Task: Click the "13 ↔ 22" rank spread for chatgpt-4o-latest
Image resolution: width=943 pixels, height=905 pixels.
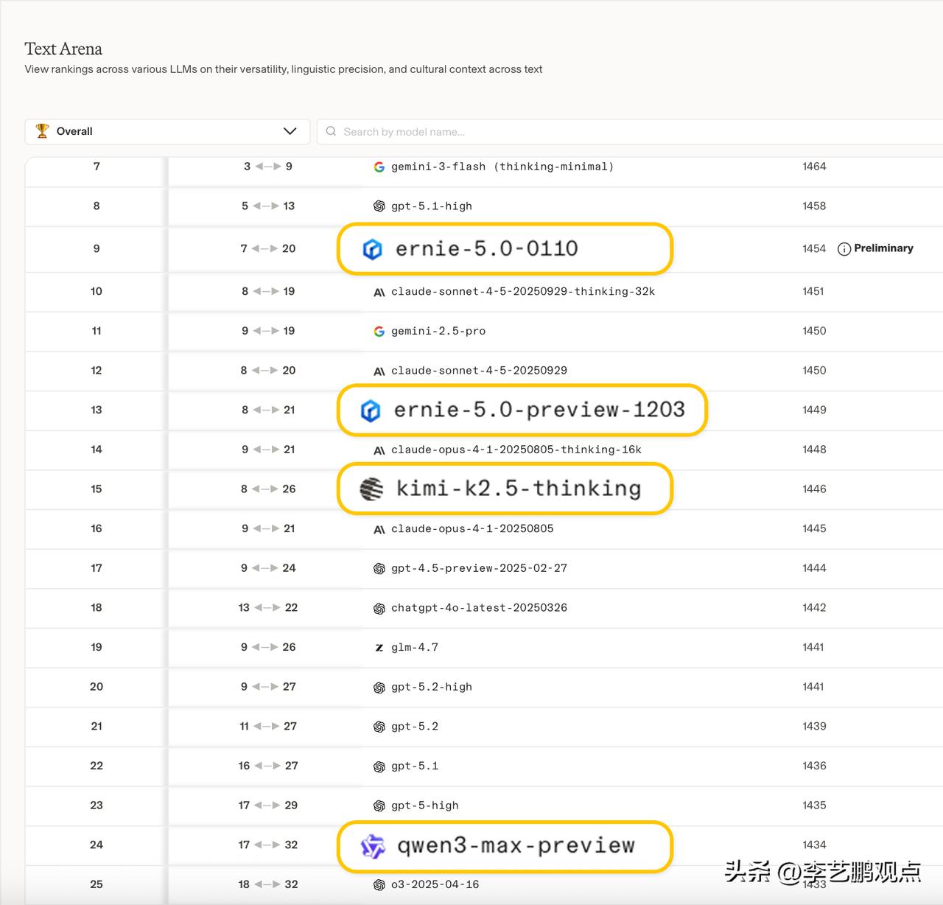Action: (x=268, y=608)
